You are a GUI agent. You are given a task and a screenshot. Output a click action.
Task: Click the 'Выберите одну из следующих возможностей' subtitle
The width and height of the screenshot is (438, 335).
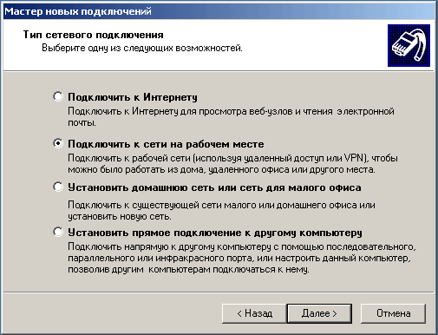pyautogui.click(x=142, y=48)
